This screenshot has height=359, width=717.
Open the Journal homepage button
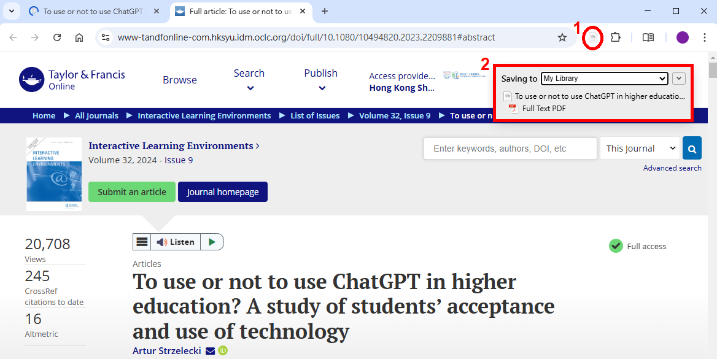pyautogui.click(x=223, y=192)
